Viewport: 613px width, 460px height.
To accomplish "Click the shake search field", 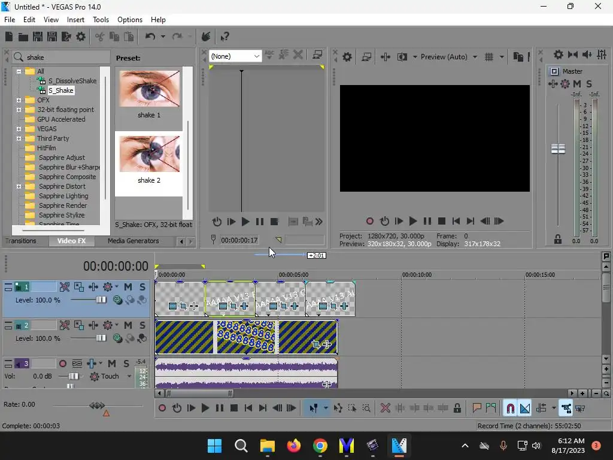I will (x=61, y=57).
